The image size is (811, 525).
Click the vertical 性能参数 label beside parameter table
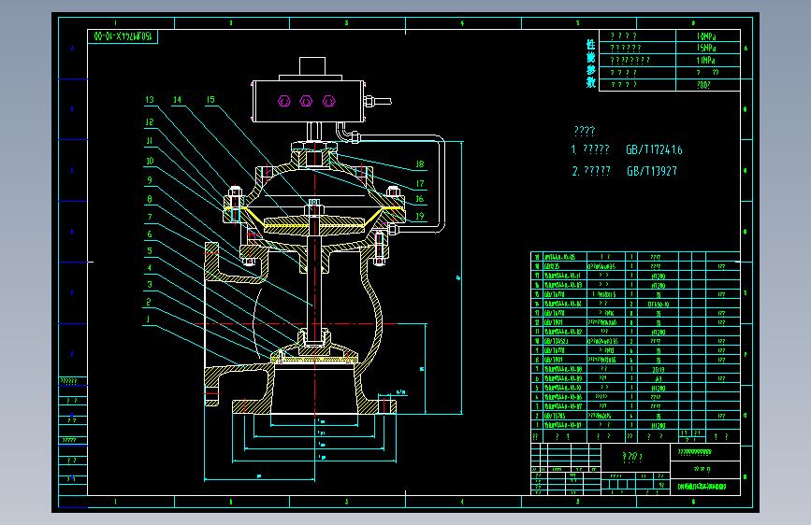pyautogui.click(x=590, y=63)
